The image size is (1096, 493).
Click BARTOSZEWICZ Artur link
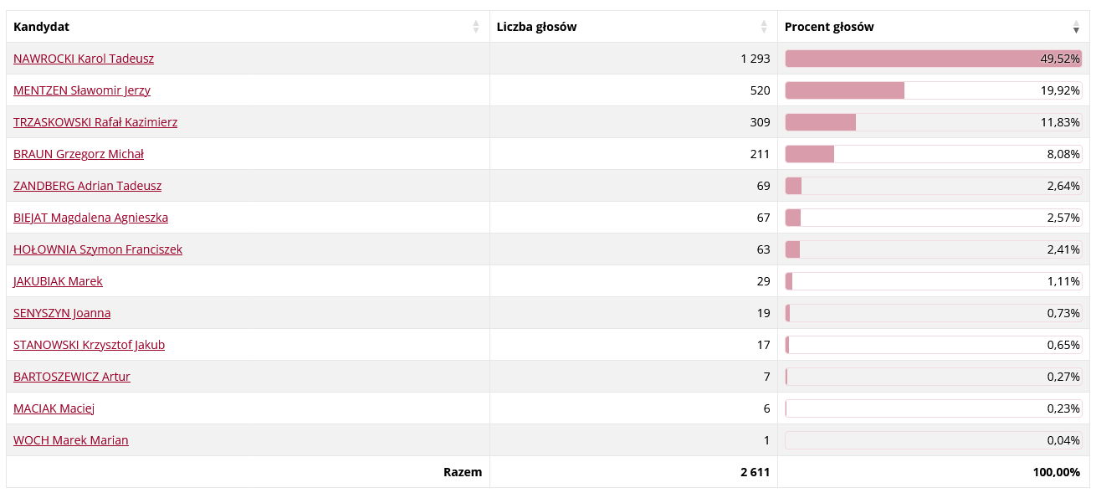point(72,377)
